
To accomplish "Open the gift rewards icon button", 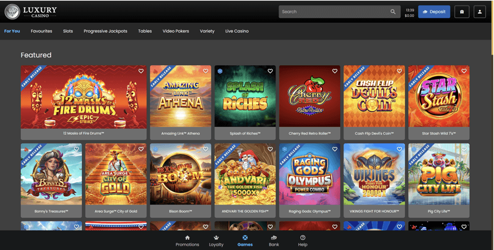I will 462,12.
